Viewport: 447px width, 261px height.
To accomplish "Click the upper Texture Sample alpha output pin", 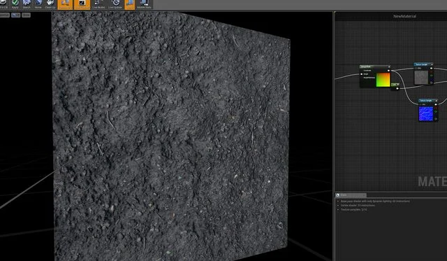I will pyautogui.click(x=432, y=83).
